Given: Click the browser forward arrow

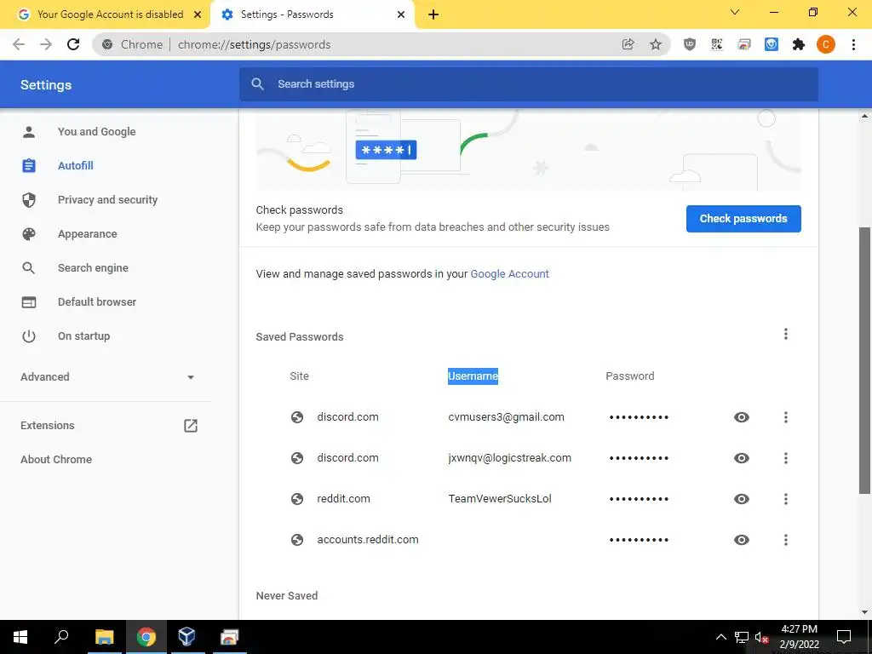Looking at the screenshot, I should 46,44.
